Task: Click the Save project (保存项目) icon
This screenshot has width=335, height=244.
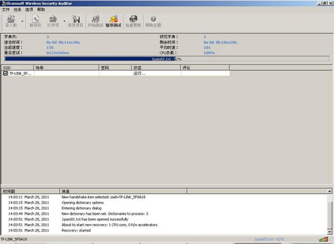Action: pos(75,21)
